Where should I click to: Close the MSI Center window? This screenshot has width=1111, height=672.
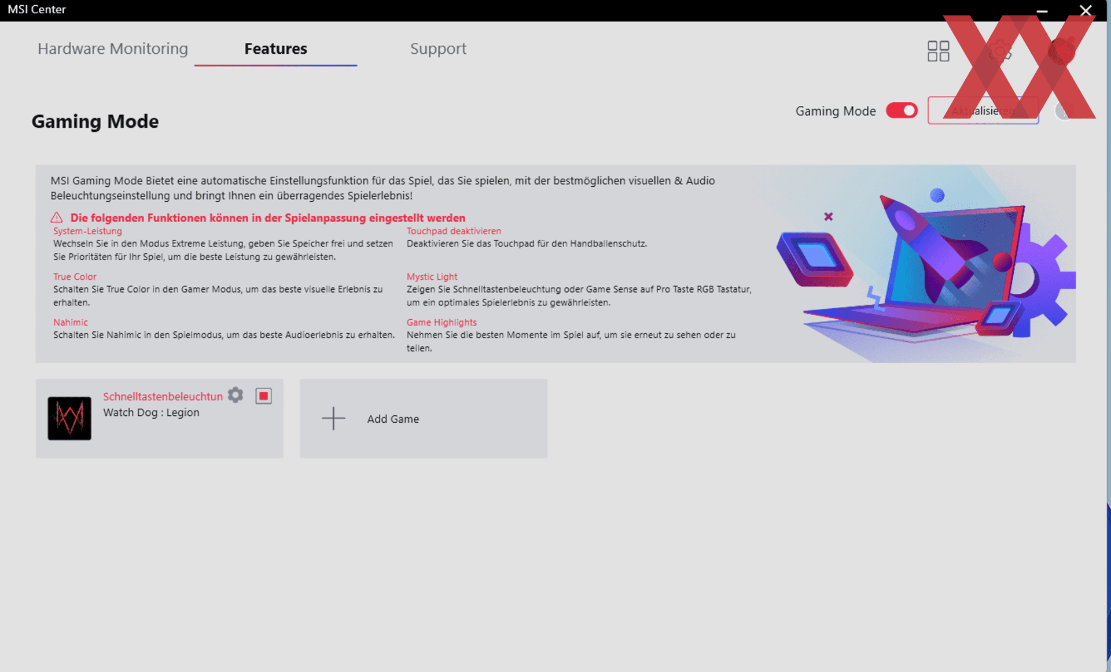point(1086,10)
